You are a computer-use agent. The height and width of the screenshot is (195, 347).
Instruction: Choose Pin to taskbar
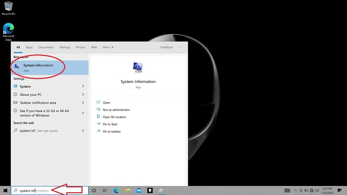[112, 131]
